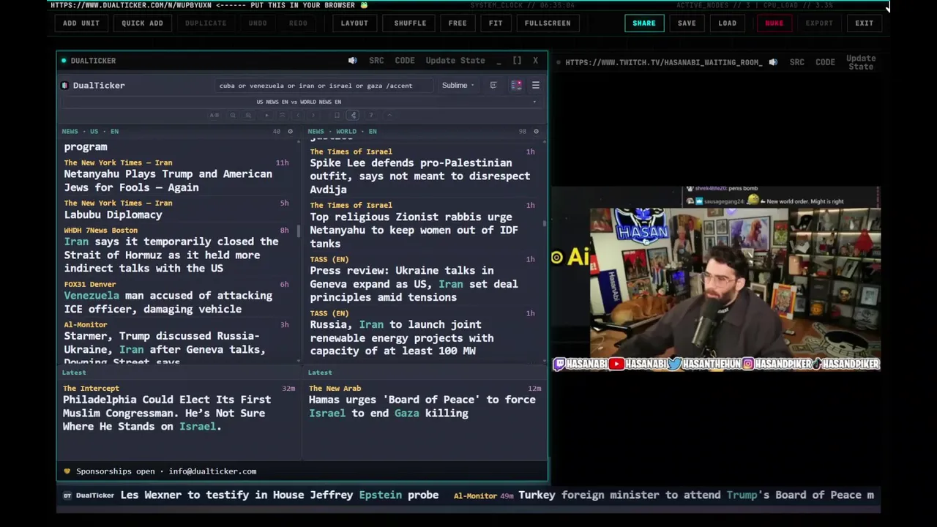Open the DualTicker hamburger menu
This screenshot has height=527, width=937.
[x=535, y=86]
